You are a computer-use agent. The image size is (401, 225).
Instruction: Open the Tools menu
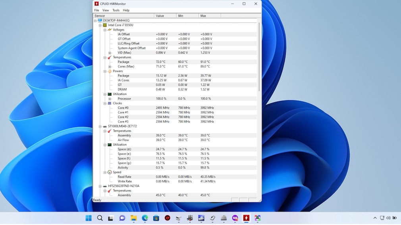[116, 10]
